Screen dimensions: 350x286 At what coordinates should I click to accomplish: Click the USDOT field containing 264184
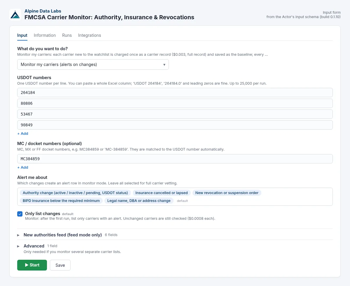point(175,93)
